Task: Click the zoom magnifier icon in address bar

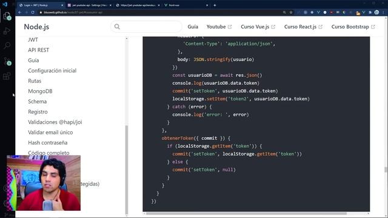Action: pyautogui.click(x=284, y=12)
